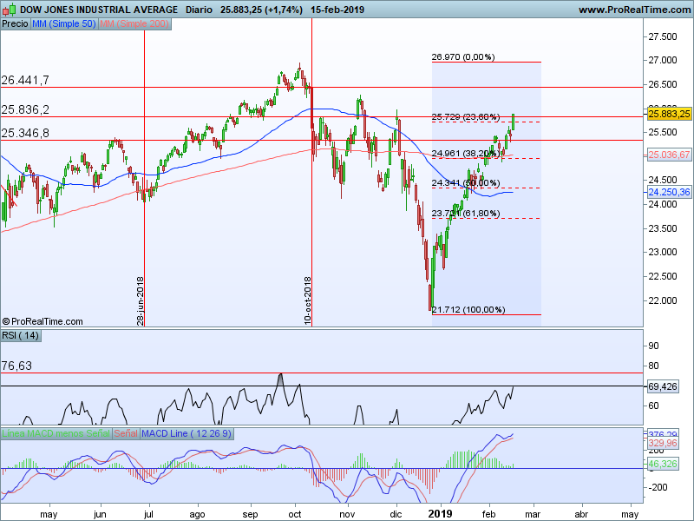
Task: Click the blue 50 MA value tag 24.250,36
Action: [669, 192]
